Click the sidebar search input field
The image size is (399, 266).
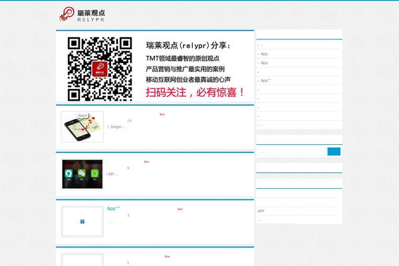[x=293, y=152]
